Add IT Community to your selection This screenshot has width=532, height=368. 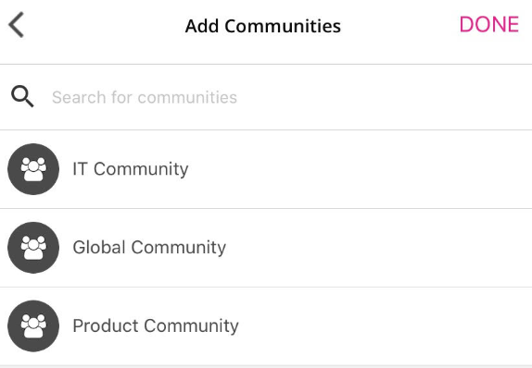(x=266, y=169)
